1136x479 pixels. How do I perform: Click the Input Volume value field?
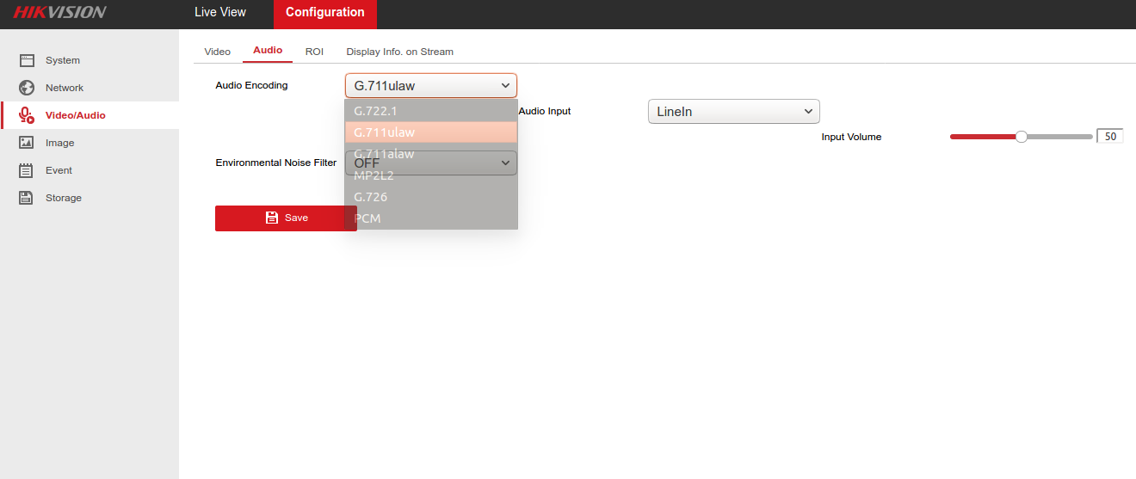click(x=1109, y=137)
